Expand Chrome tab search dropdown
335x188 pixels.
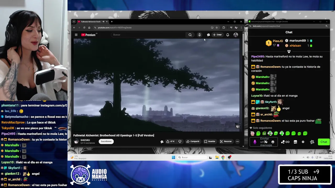(74, 22)
